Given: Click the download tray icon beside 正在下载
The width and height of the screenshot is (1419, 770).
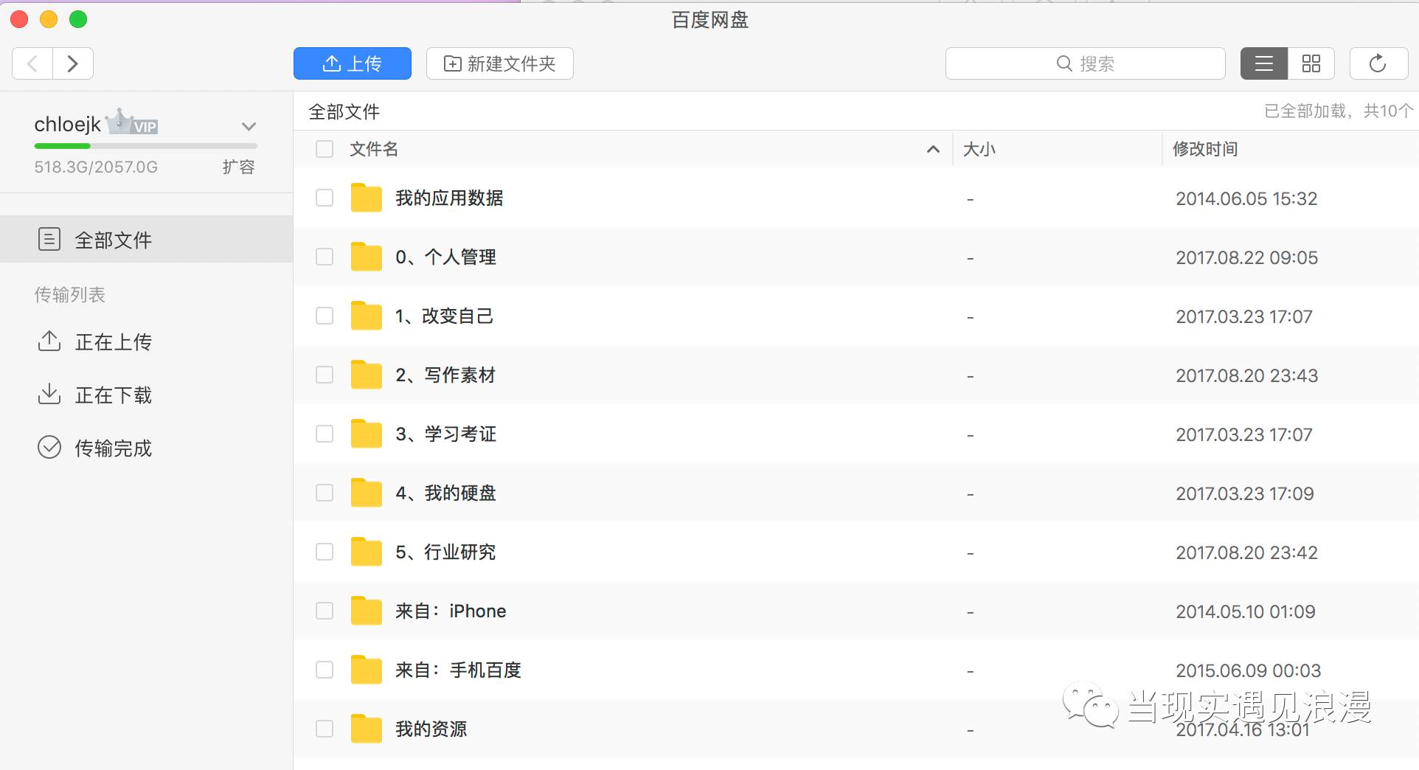Looking at the screenshot, I should tap(49, 395).
